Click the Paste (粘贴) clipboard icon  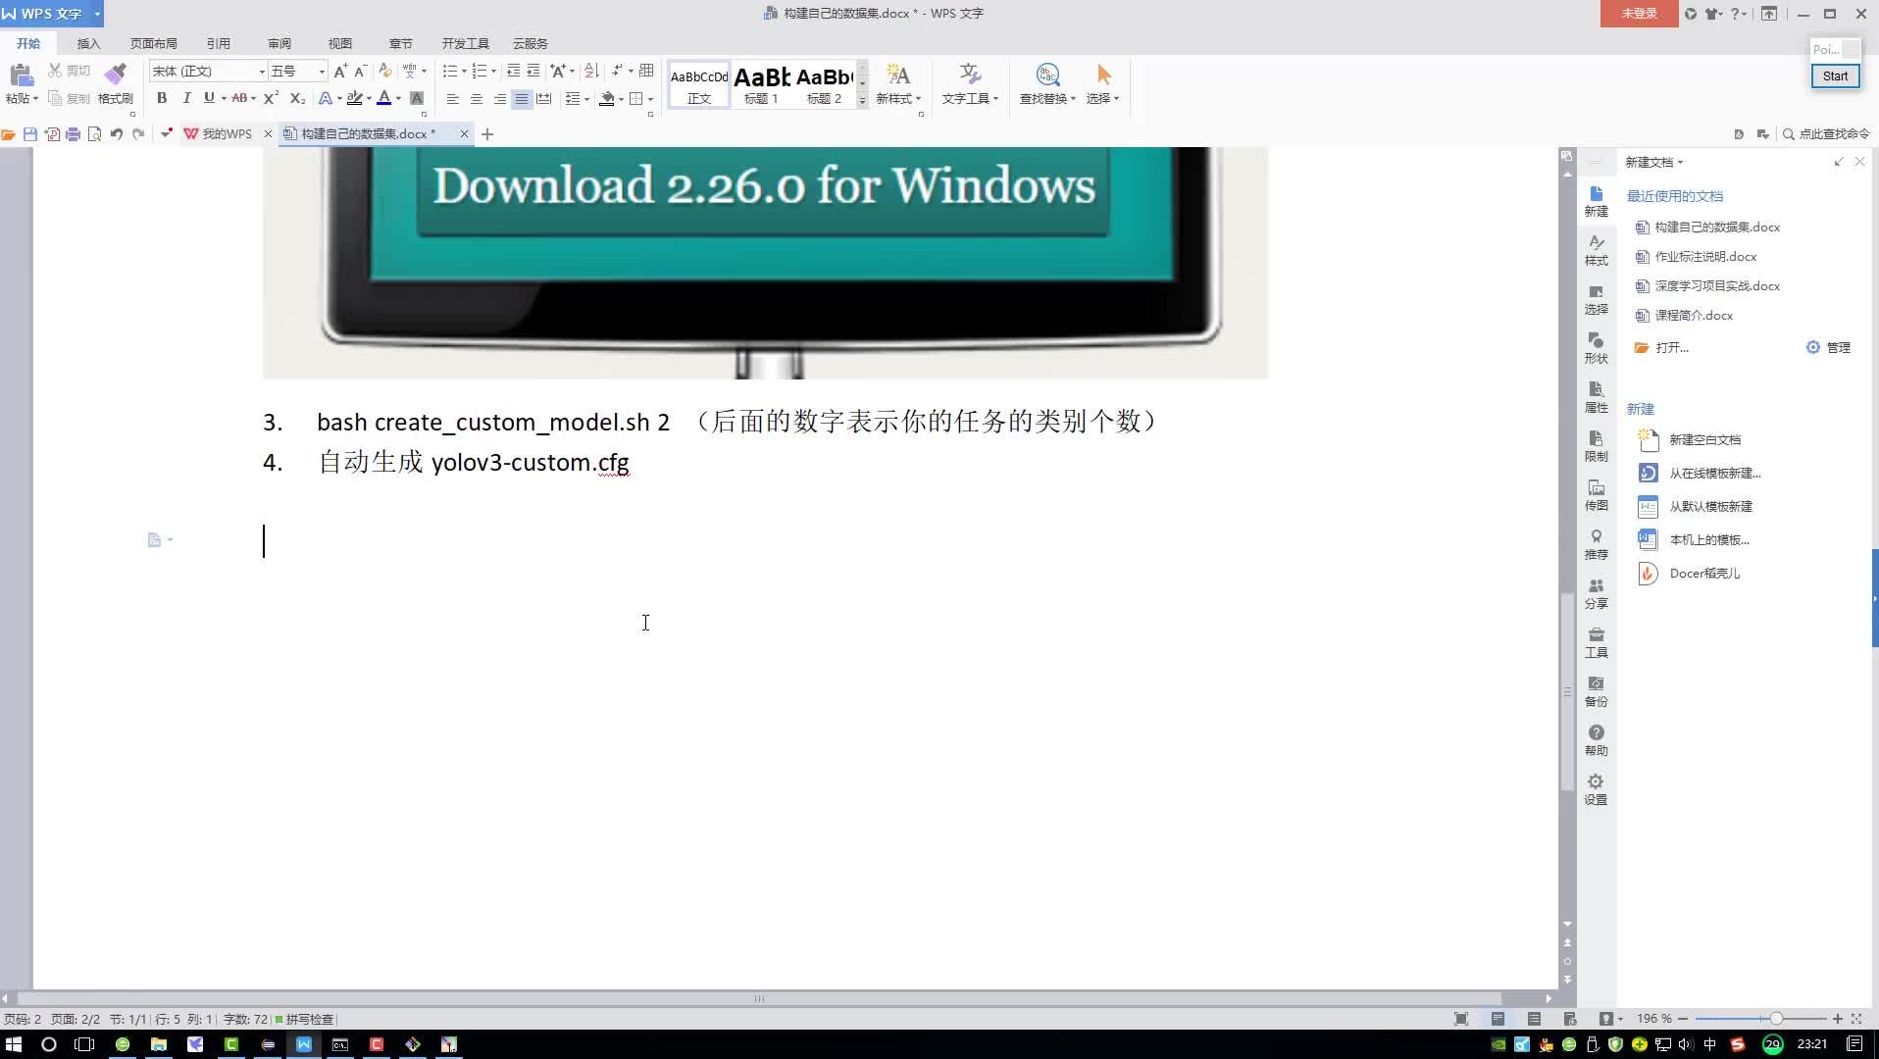[21, 75]
